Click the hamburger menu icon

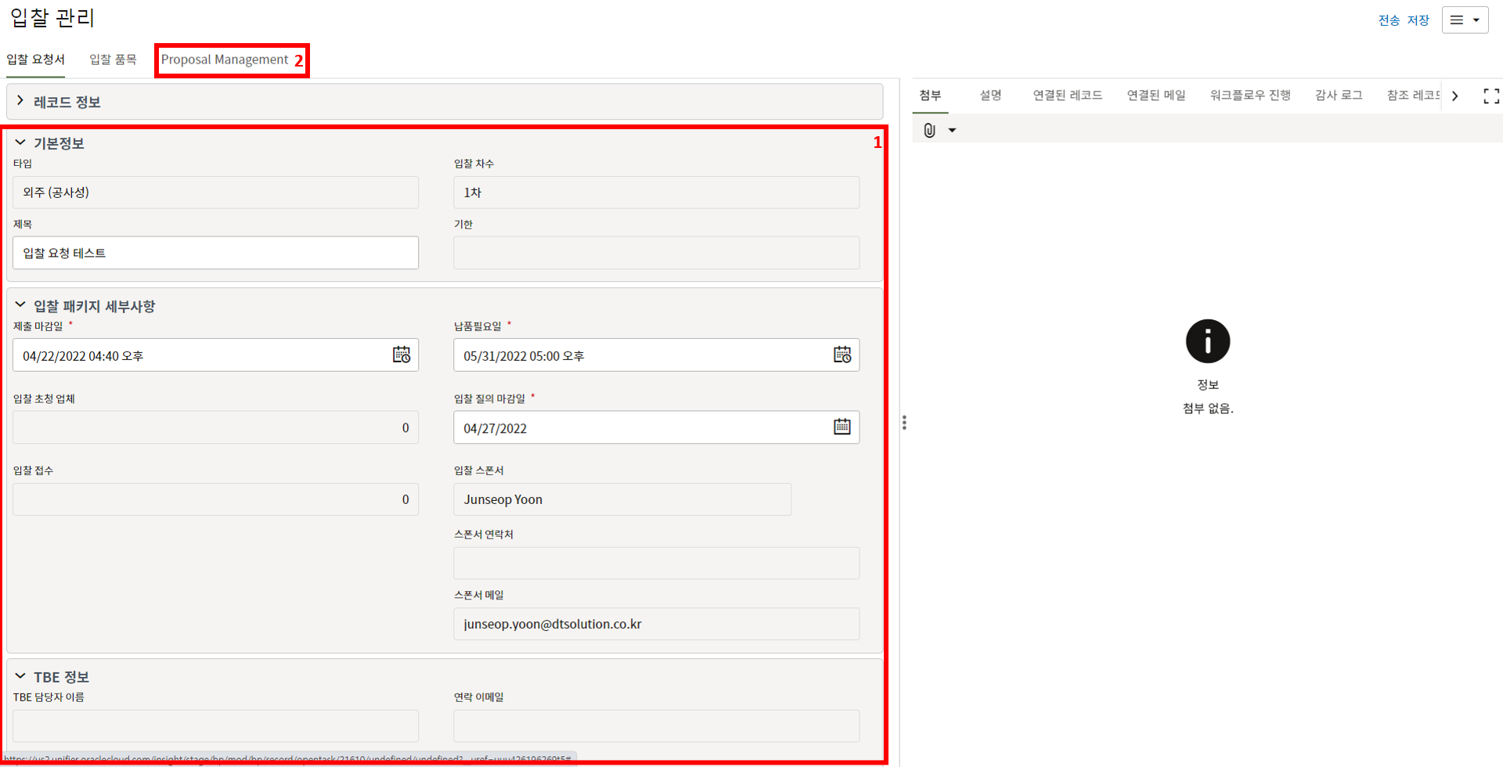pyautogui.click(x=1457, y=20)
